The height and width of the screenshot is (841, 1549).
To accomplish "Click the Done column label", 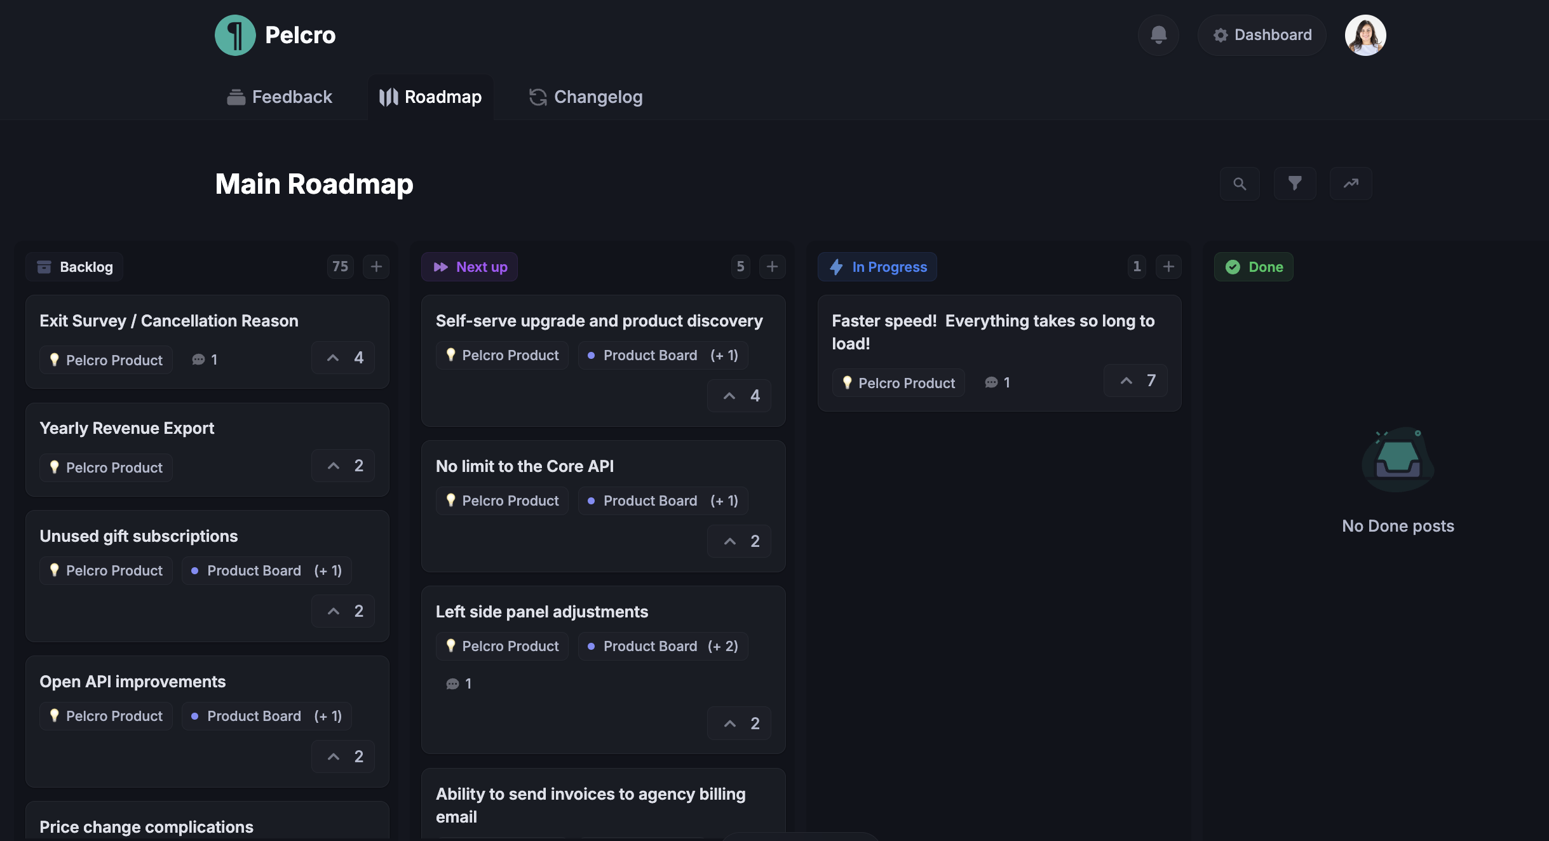I will click(1254, 267).
